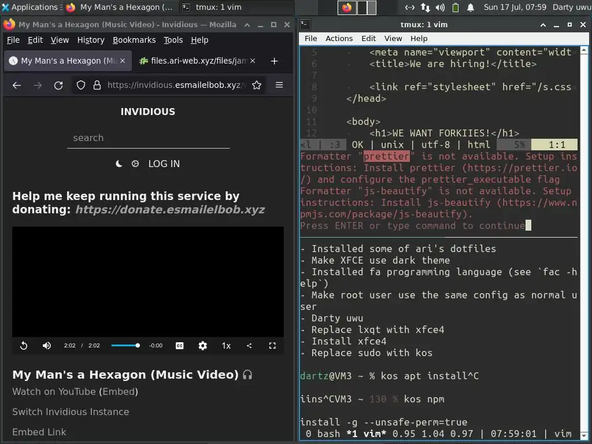This screenshot has height=444, width=592.
Task: Focus the Invidious search field
Action: (x=149, y=138)
